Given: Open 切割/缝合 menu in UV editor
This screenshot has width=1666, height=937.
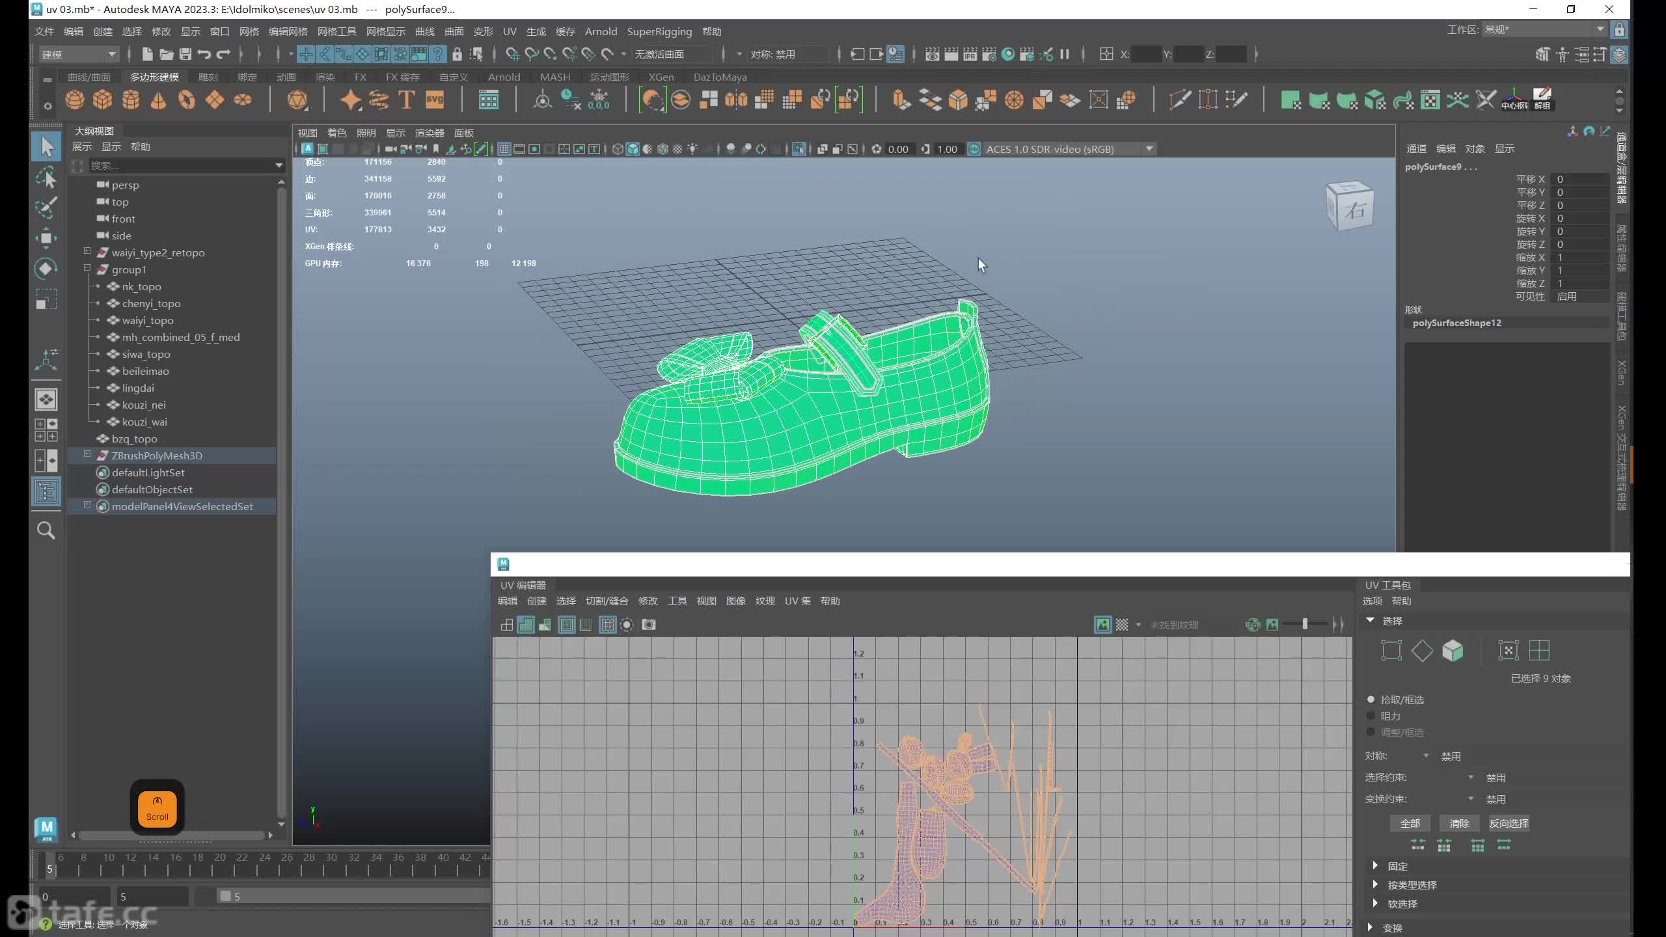Looking at the screenshot, I should (x=607, y=601).
